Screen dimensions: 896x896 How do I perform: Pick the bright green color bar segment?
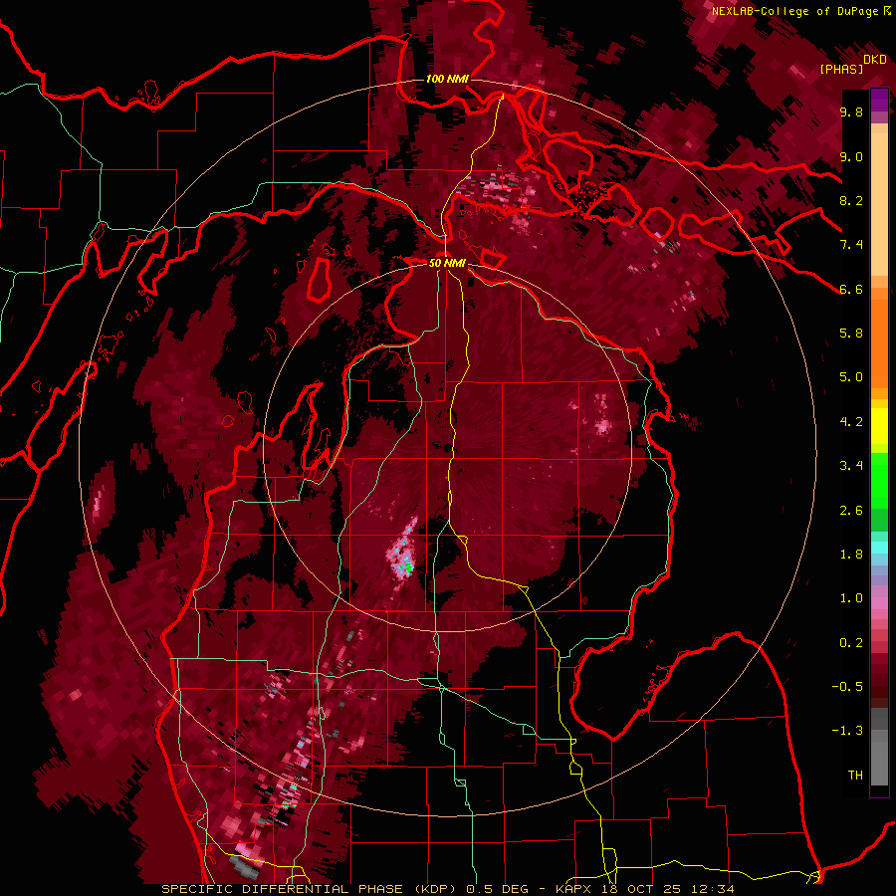point(879,480)
